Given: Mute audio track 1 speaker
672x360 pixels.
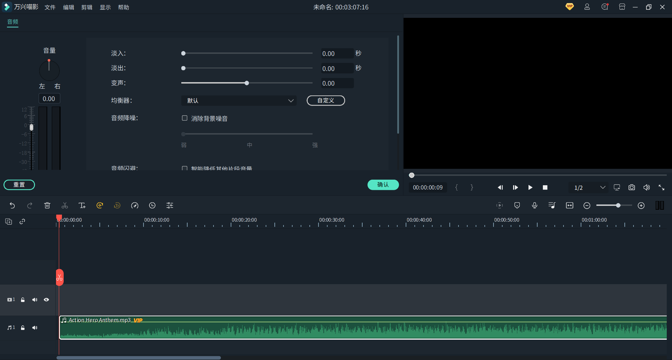Looking at the screenshot, I should pyautogui.click(x=35, y=328).
